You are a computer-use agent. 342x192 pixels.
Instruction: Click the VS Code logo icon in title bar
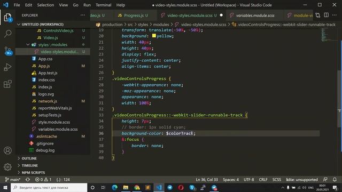[5, 5]
